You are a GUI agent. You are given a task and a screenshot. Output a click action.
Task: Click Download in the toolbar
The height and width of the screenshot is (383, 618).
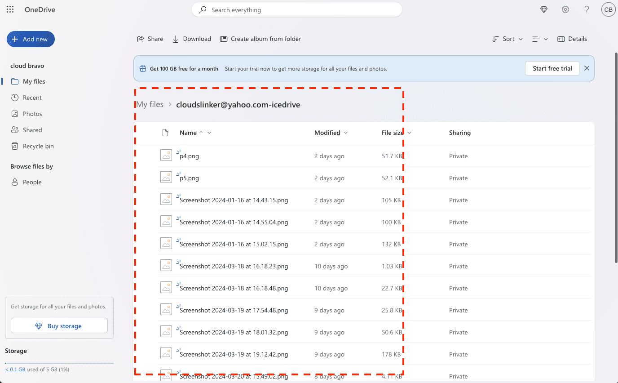tap(192, 39)
